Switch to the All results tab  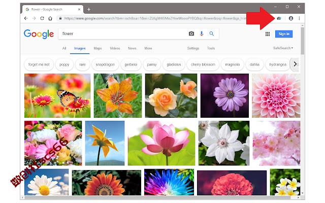pyautogui.click(x=64, y=48)
